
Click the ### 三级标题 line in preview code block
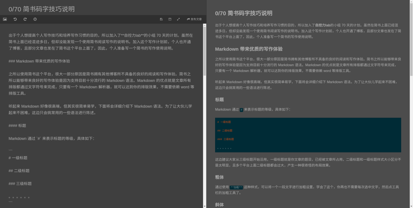(225, 139)
